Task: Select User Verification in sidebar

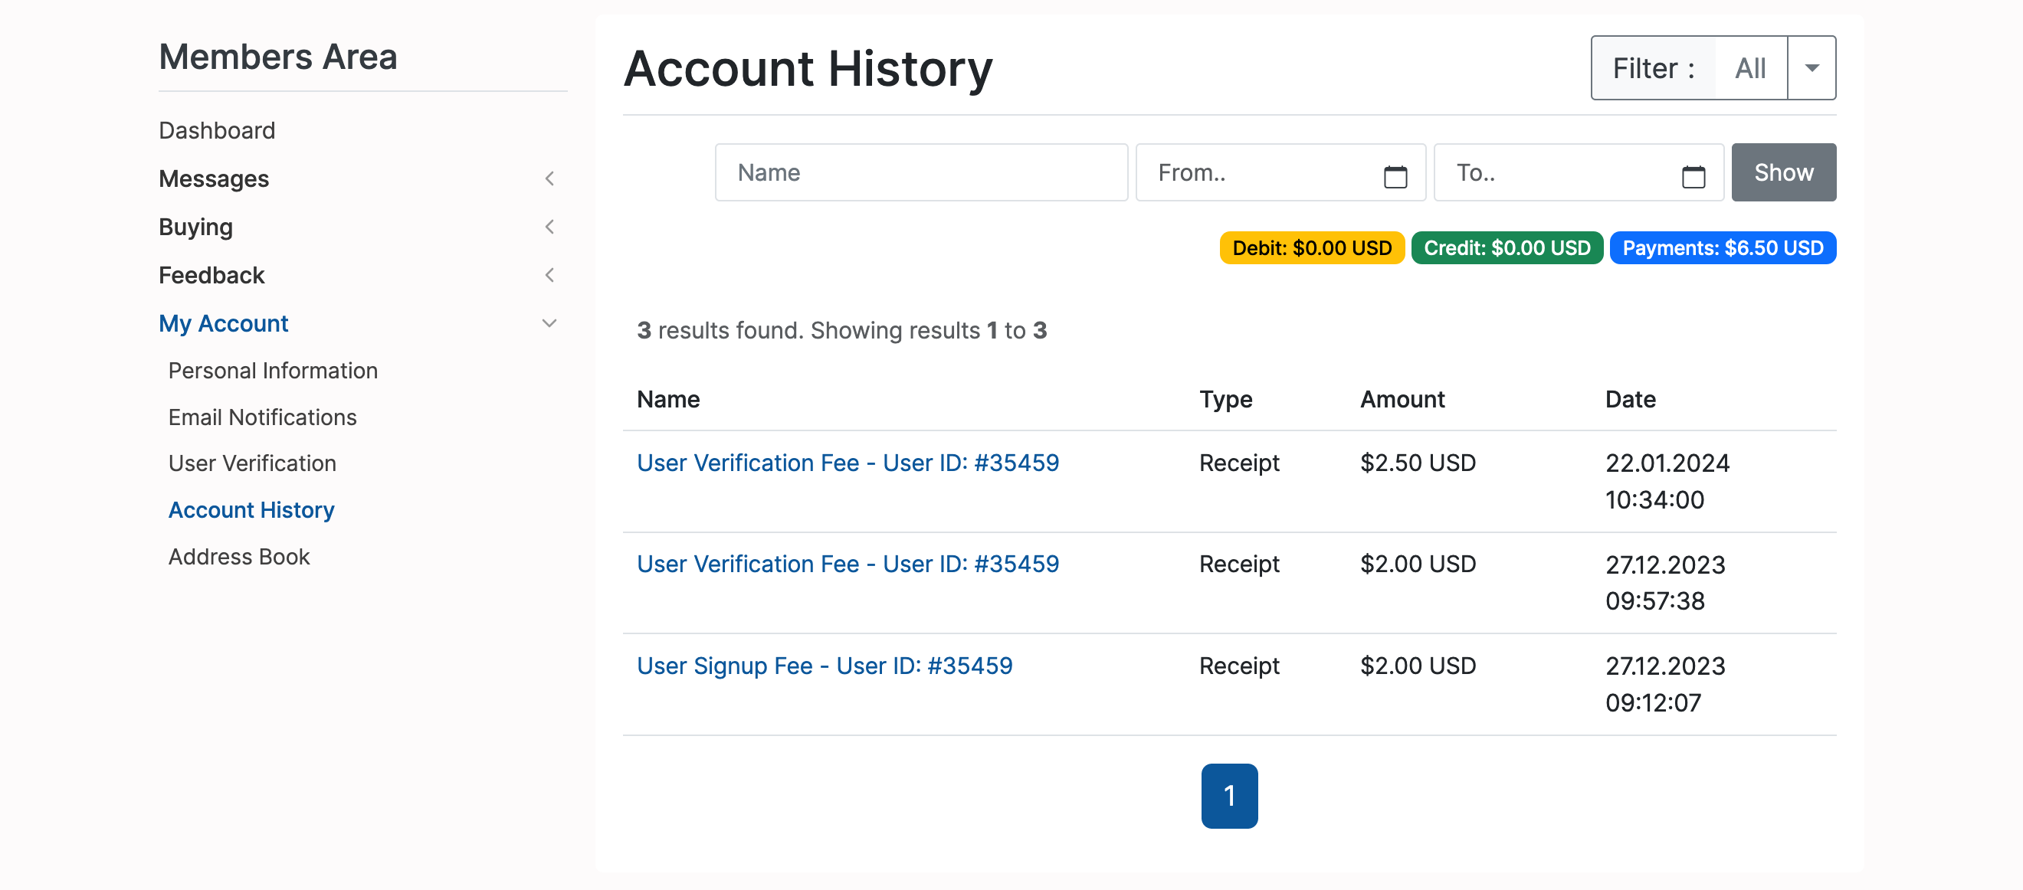Action: (252, 463)
